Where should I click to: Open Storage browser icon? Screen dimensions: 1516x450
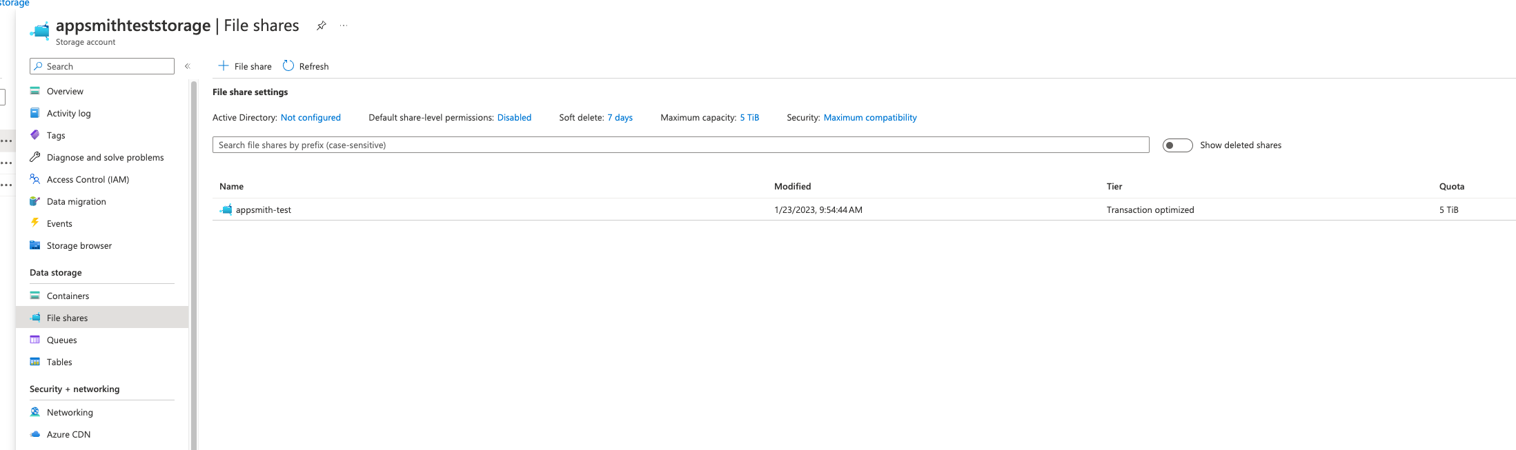pyautogui.click(x=35, y=245)
